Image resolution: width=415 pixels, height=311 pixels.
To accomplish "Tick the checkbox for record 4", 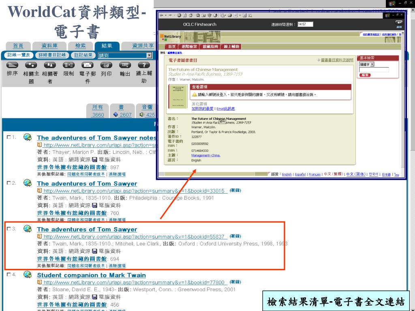I will 9,275.
